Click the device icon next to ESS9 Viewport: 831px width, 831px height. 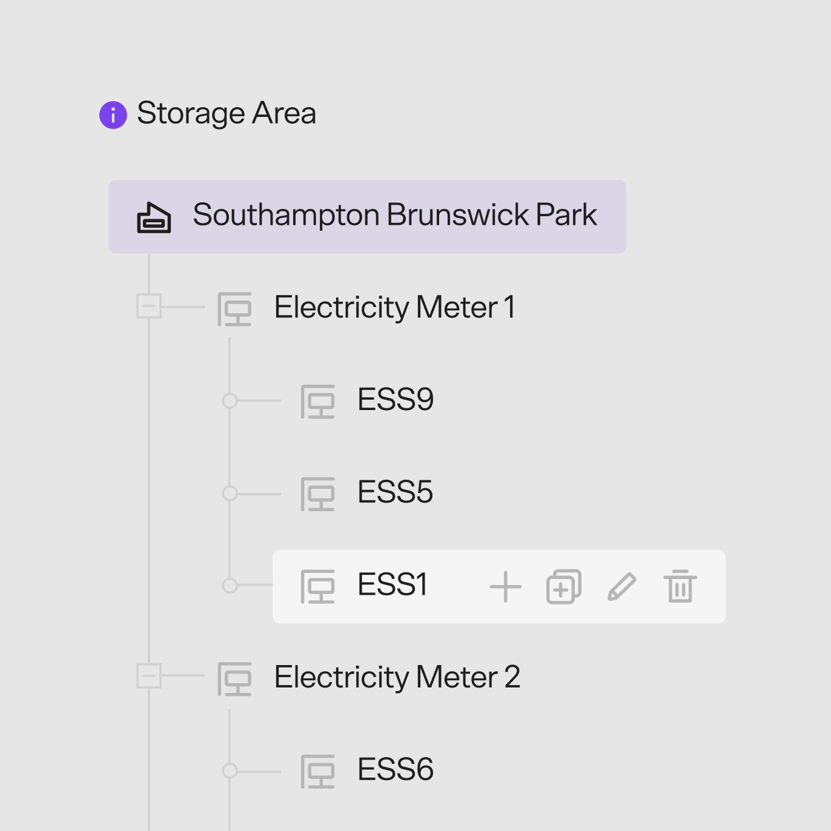point(318,402)
